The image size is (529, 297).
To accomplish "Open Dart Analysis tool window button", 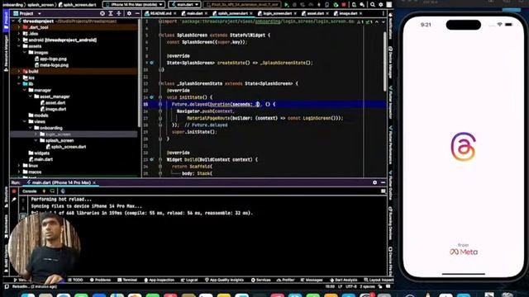I will pos(344,280).
